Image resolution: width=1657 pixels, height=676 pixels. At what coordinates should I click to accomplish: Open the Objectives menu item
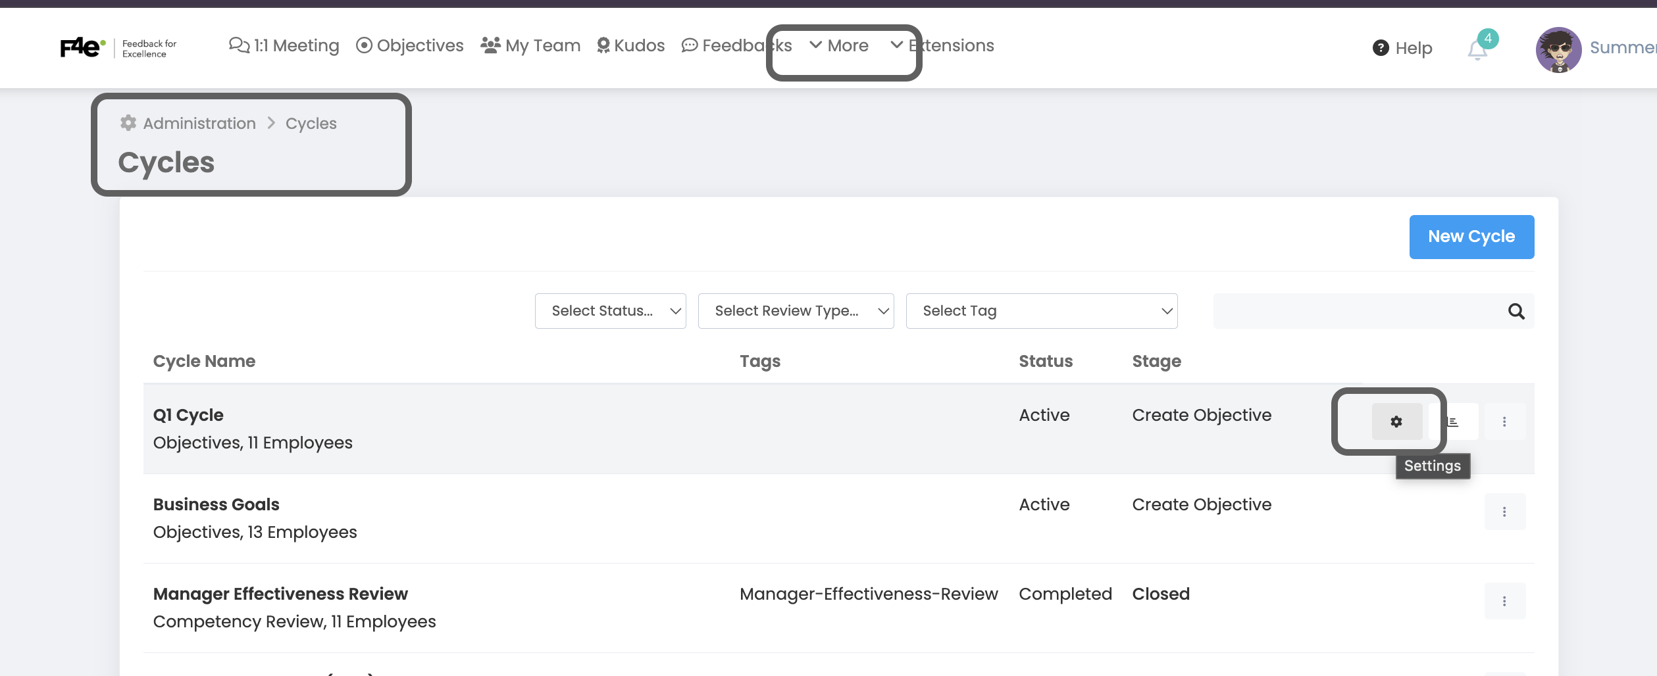coord(410,46)
